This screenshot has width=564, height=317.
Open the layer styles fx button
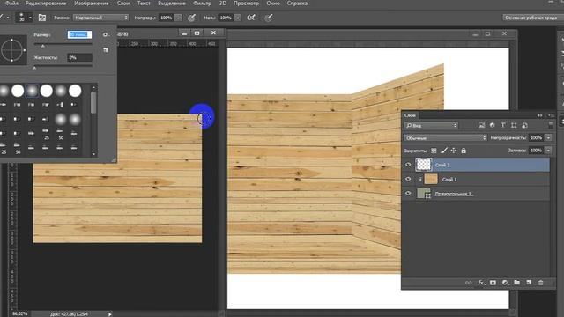coord(481,283)
